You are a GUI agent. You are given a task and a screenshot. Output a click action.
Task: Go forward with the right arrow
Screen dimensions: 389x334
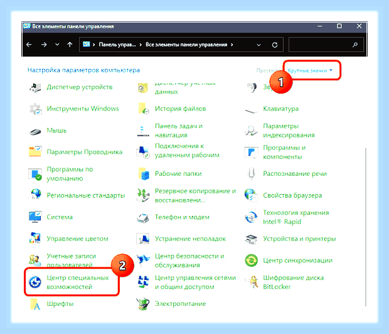pyautogui.click(x=44, y=45)
